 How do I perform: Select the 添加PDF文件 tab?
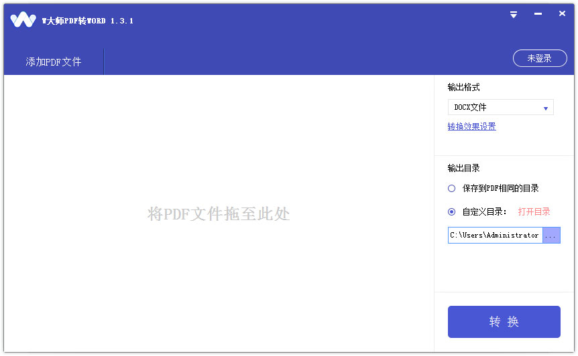click(x=54, y=62)
